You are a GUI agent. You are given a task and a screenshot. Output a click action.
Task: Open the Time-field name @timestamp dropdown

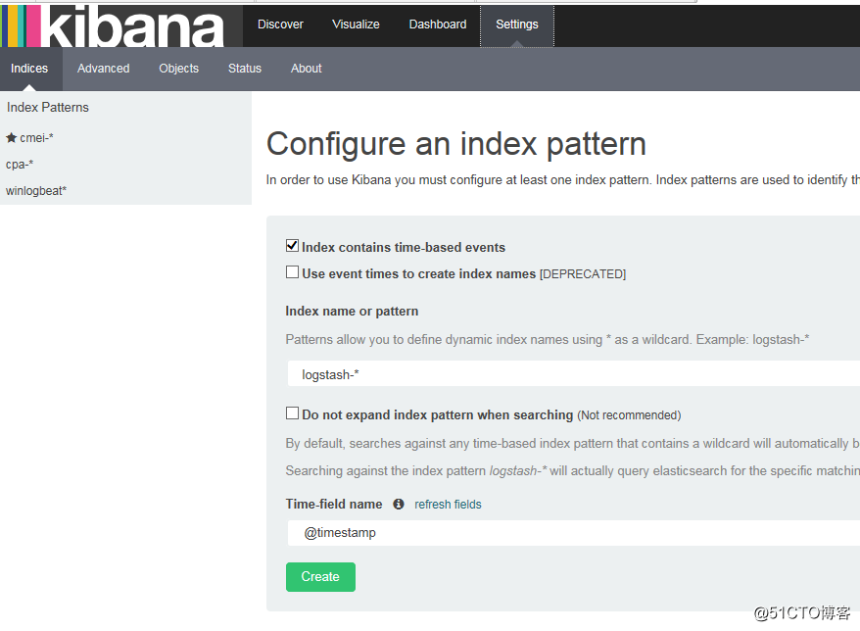point(573,533)
